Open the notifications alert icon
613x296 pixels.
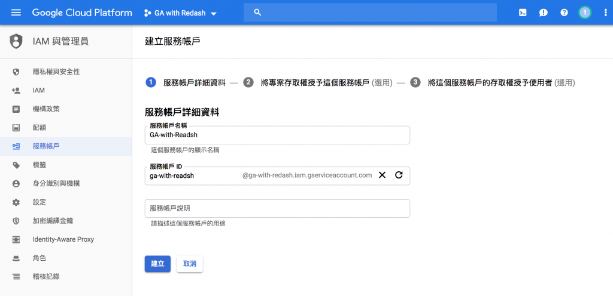pyautogui.click(x=543, y=13)
